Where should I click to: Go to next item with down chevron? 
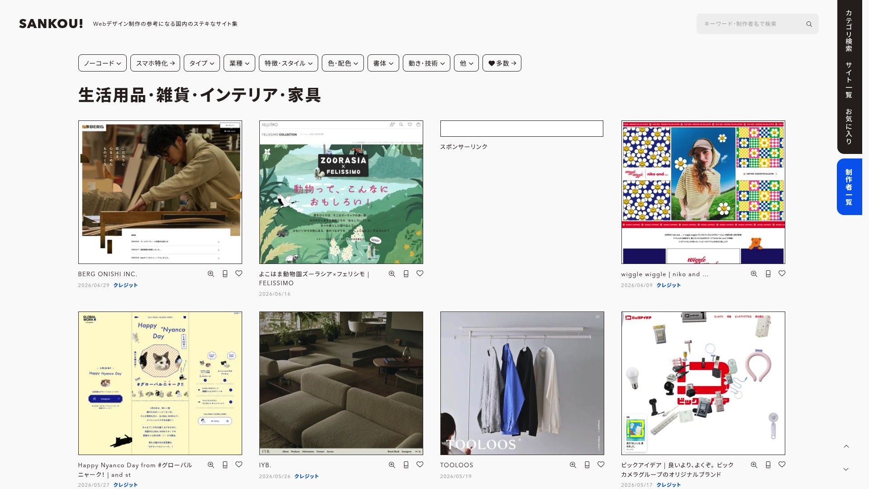click(x=846, y=470)
